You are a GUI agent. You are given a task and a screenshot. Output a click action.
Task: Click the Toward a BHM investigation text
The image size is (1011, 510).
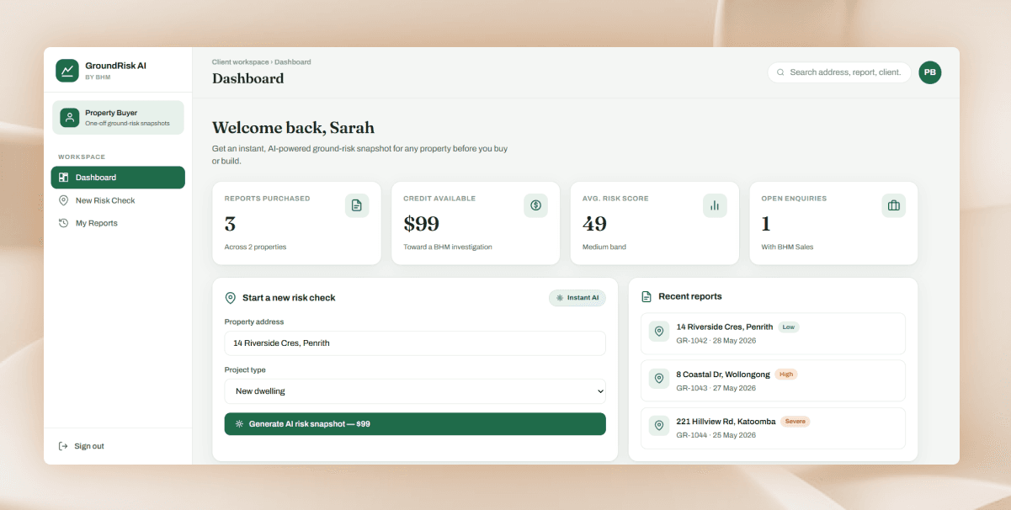[x=448, y=247]
